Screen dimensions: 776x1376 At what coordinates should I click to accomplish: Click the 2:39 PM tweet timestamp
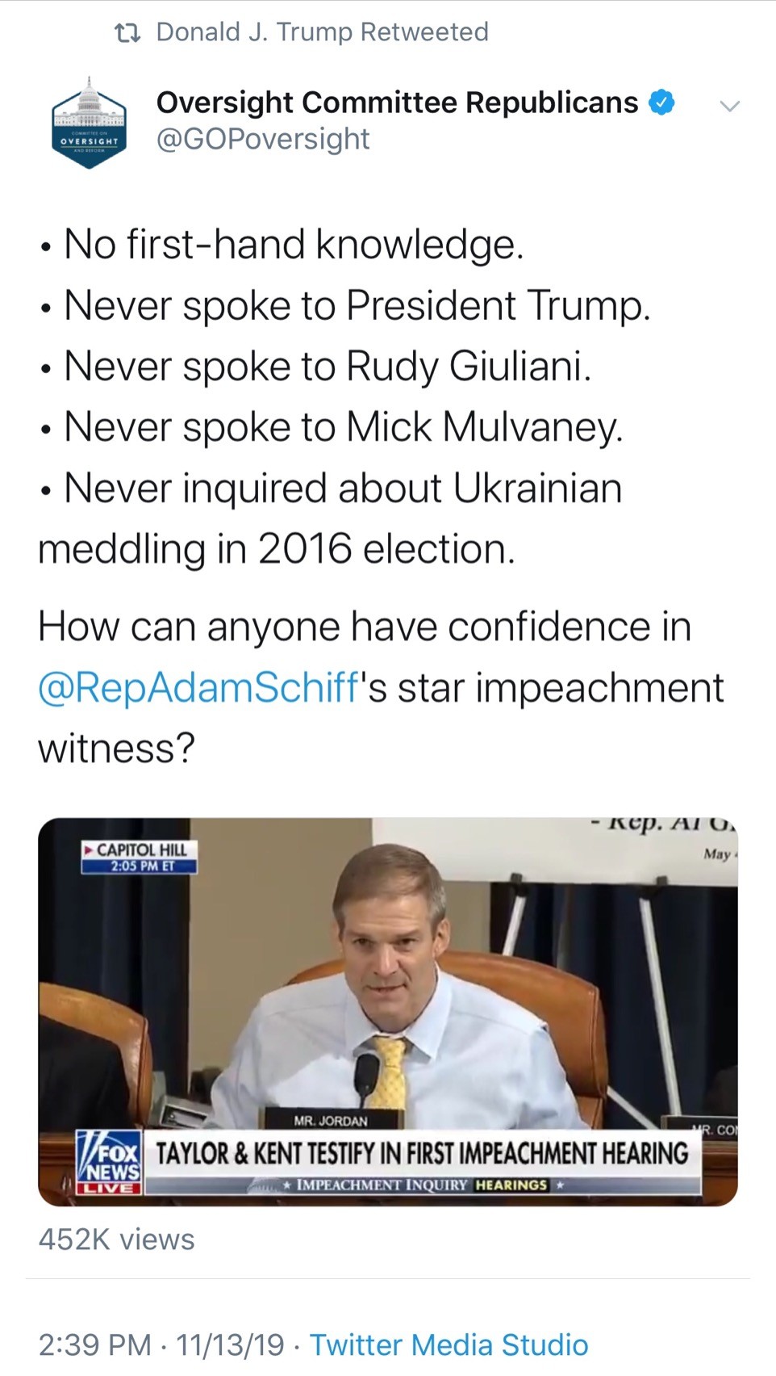pyautogui.click(x=94, y=1345)
